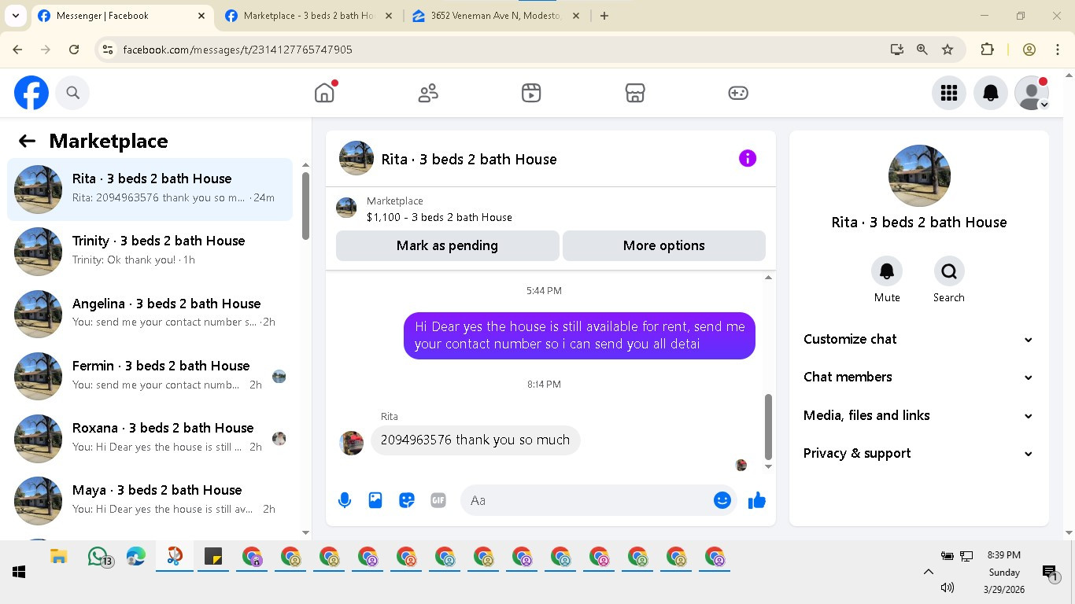The height and width of the screenshot is (604, 1075).
Task: Click the message "2094963576 thank you so much"
Action: click(x=475, y=440)
